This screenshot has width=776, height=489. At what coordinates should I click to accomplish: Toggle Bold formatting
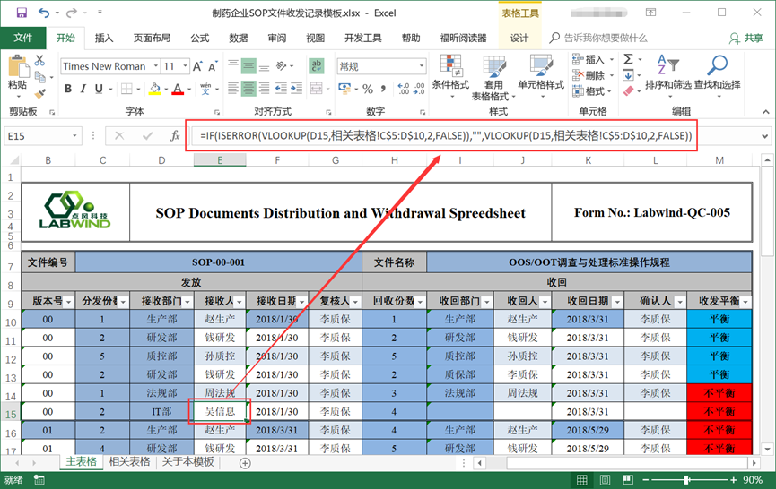[68, 89]
